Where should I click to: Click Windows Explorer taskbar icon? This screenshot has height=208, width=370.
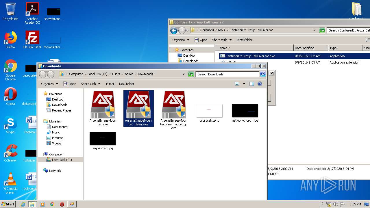(x=32, y=204)
